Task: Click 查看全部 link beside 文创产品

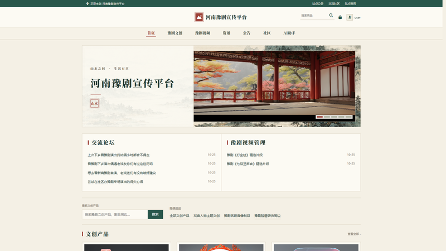Action: coord(354,234)
